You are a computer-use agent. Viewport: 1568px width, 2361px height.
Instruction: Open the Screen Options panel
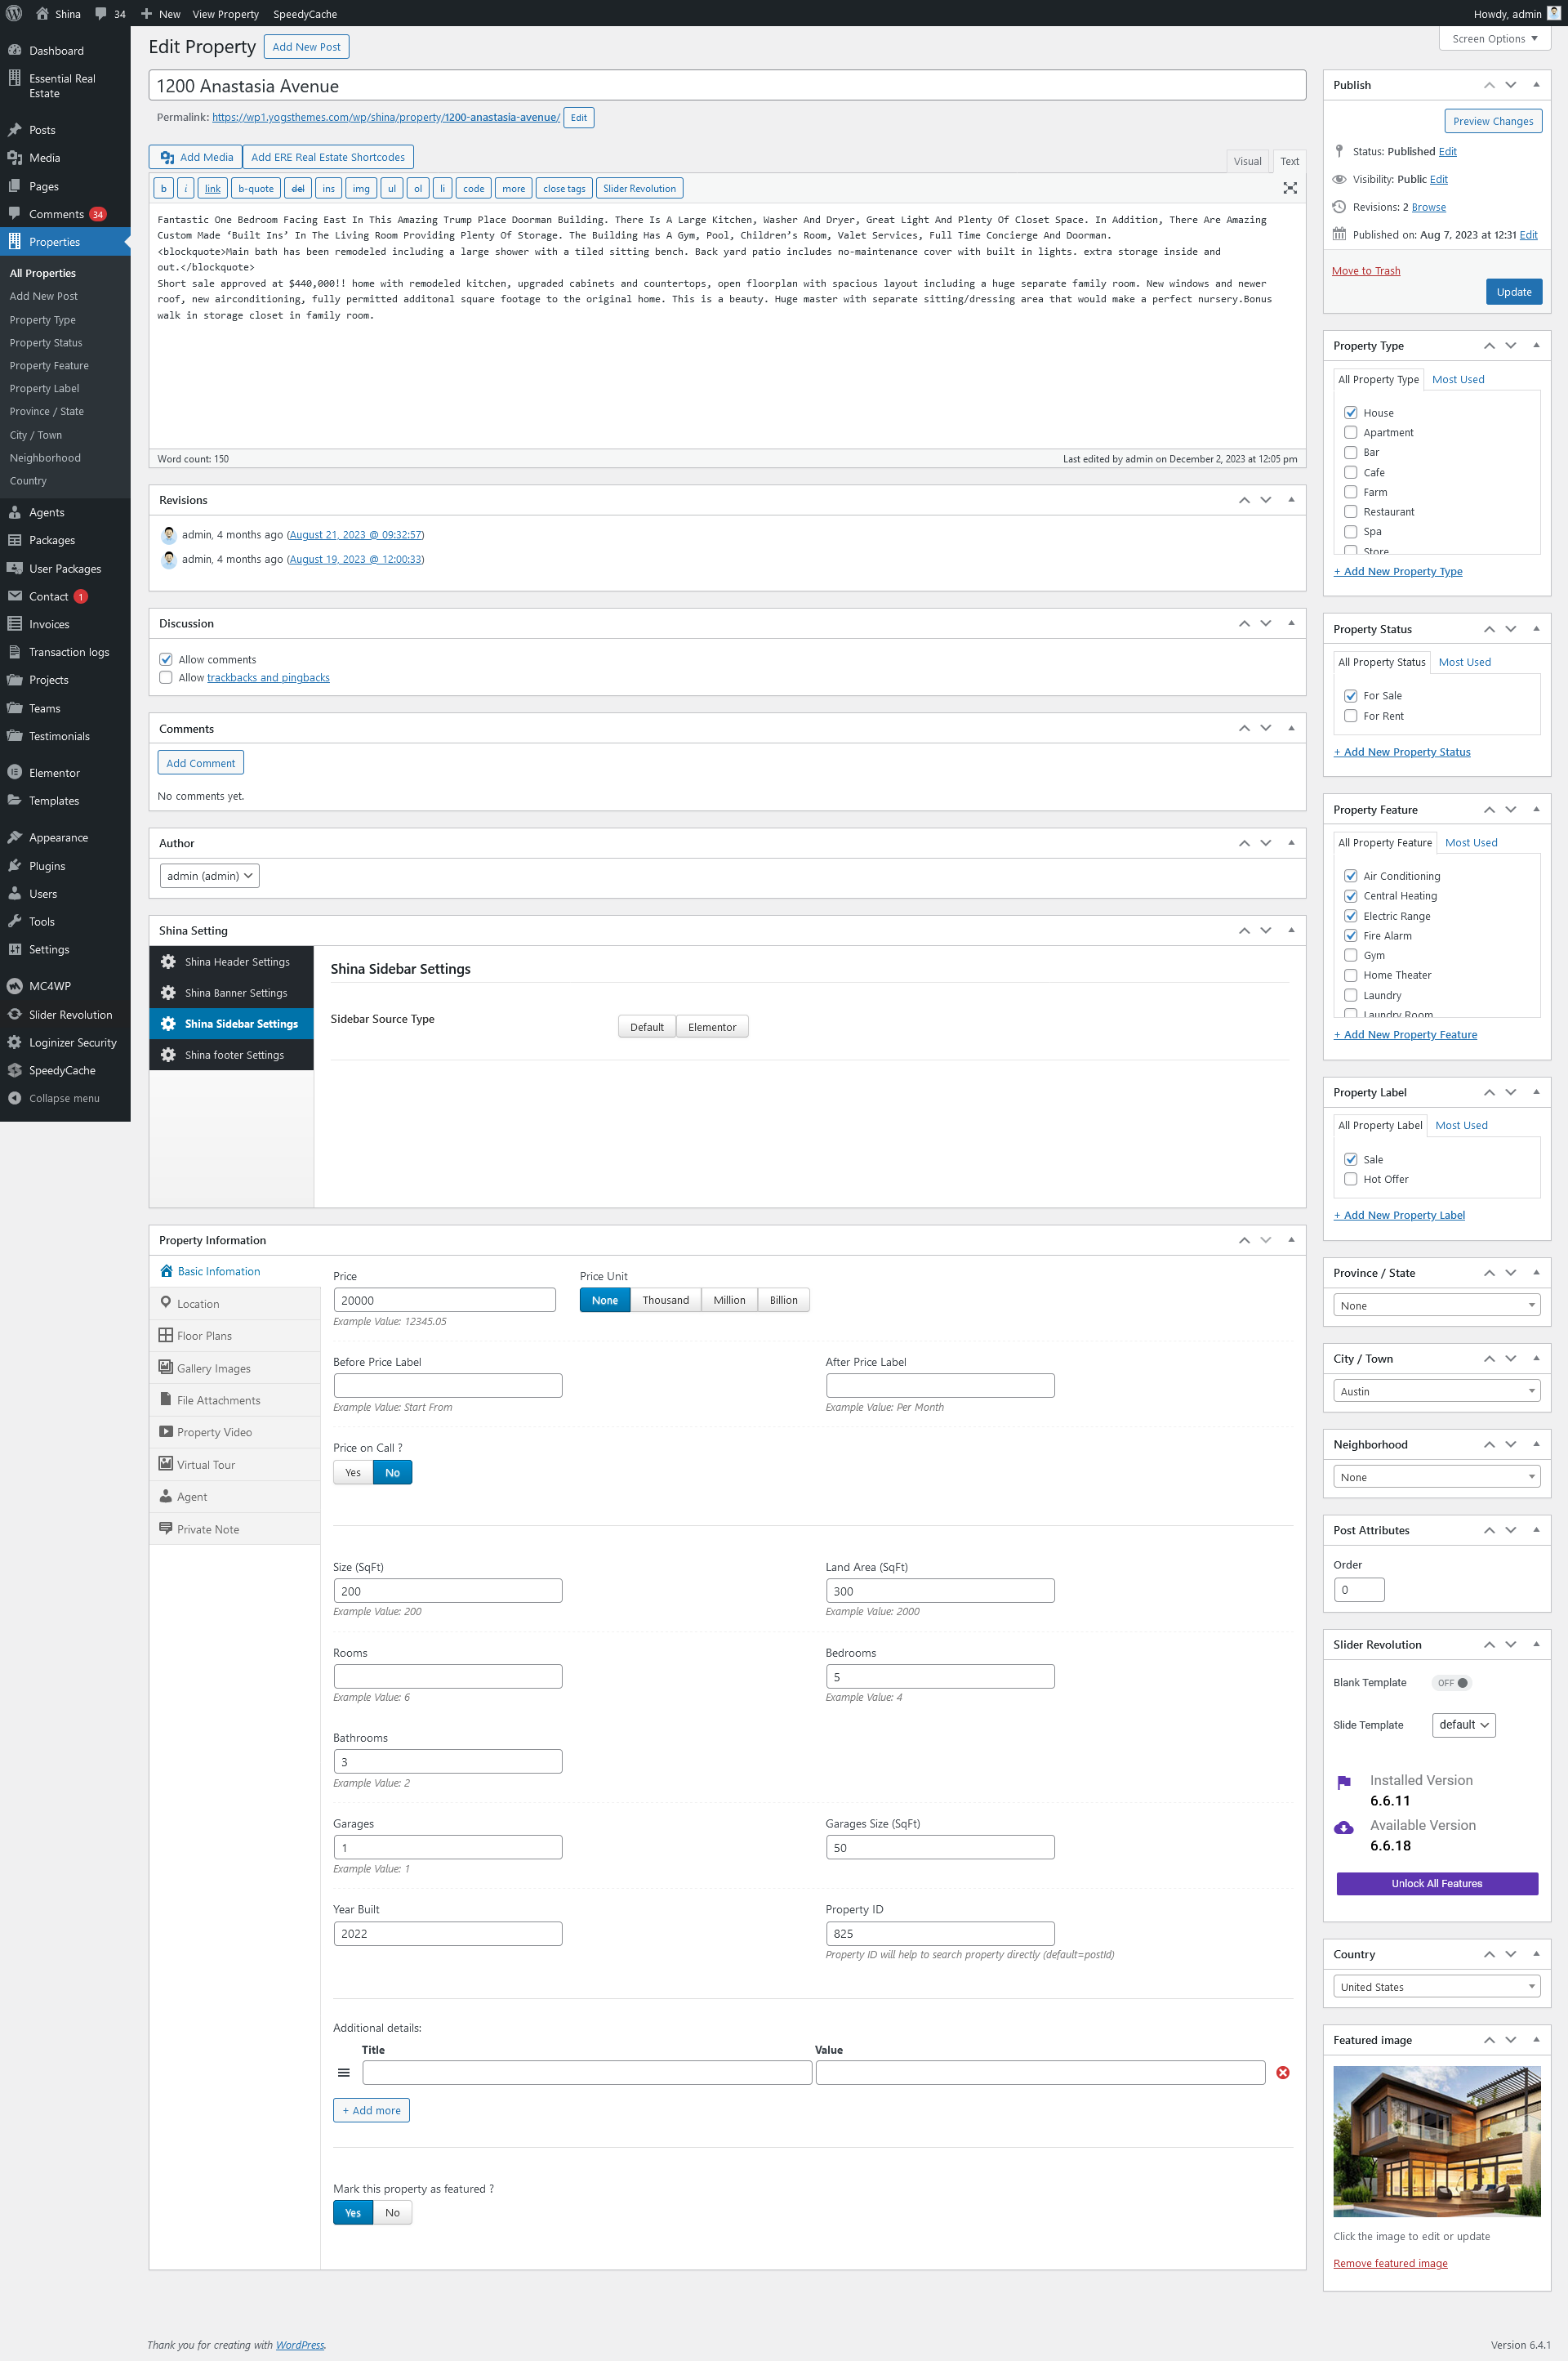click(1494, 39)
